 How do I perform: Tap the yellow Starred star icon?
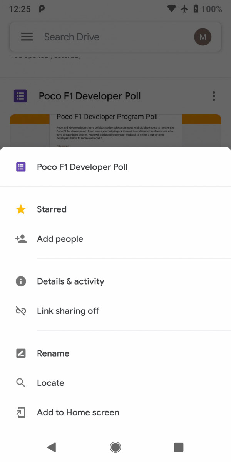(21, 209)
